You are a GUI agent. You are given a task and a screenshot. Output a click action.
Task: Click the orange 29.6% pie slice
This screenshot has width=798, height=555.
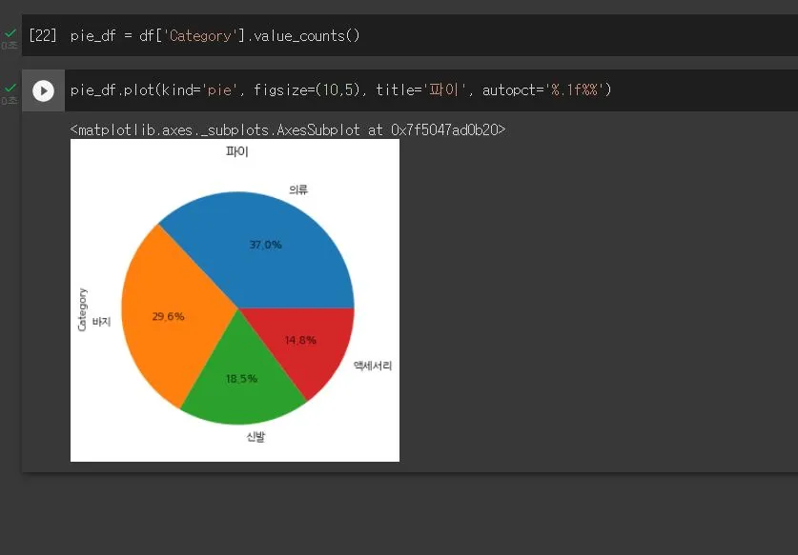[x=168, y=316]
